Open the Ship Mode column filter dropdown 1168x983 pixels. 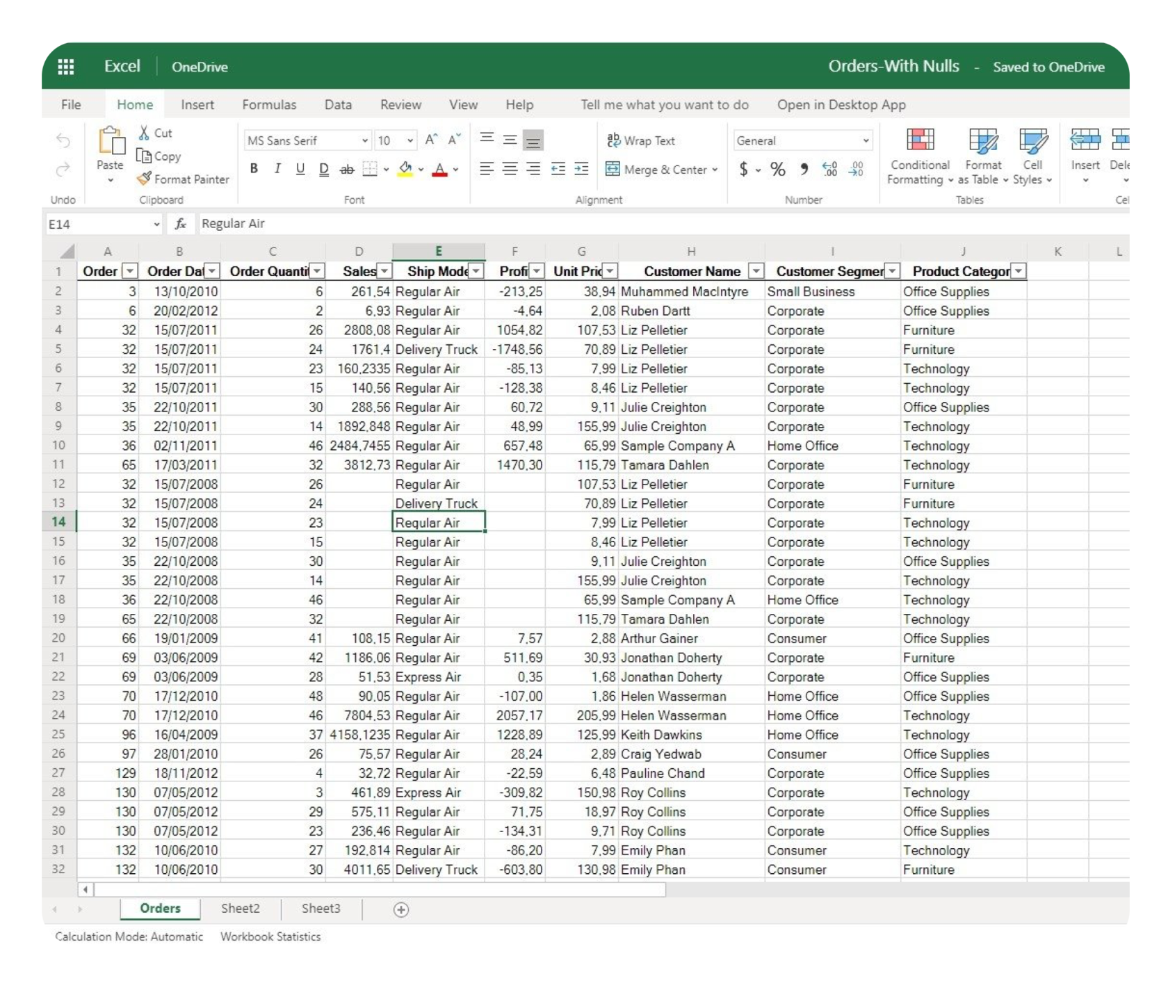pos(476,271)
